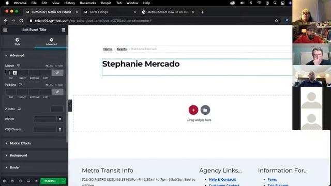Viewport: 331px width, 186px height.
Task: Click the CSS Classes input field
Action: tap(45, 129)
